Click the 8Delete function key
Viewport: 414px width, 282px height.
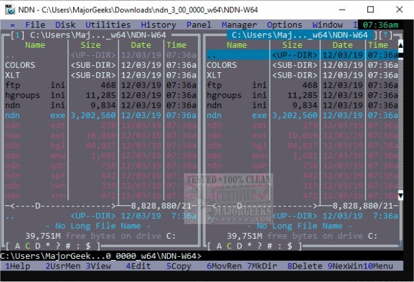coord(305,267)
